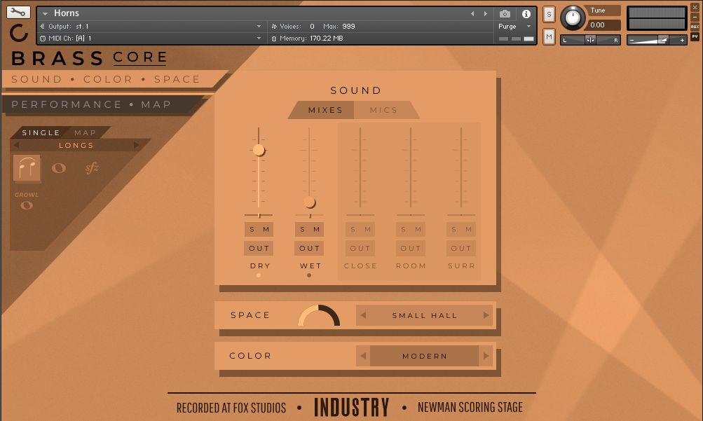Open the Sound Color Space page
The width and height of the screenshot is (703, 421).
tap(105, 79)
